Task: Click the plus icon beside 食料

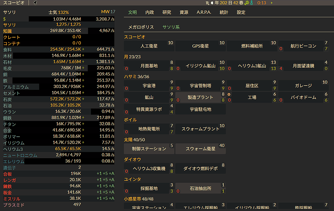Action: click(x=83, y=49)
